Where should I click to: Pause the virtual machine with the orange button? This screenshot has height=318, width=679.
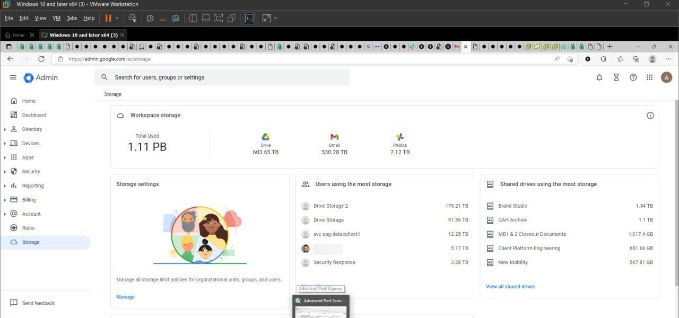108,18
